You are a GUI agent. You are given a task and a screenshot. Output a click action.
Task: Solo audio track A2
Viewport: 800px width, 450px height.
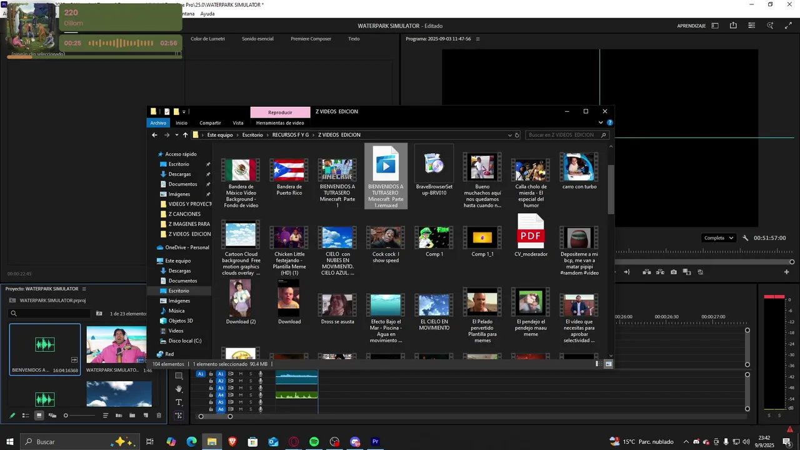[251, 381]
